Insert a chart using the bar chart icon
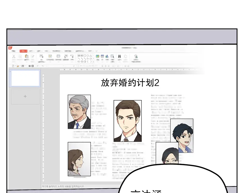The height and width of the screenshot is (193, 247). (x=107, y=56)
